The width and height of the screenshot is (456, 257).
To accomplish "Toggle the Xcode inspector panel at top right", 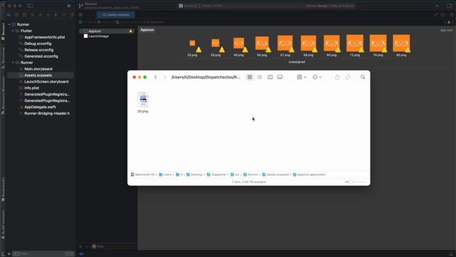I will (450, 6).
